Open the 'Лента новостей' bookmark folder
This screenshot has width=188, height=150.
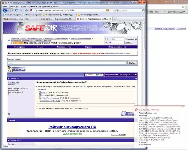click(51, 15)
